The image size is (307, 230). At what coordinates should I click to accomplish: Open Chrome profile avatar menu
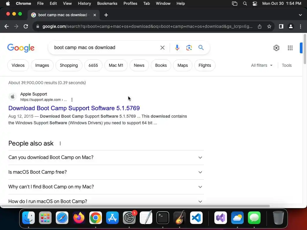click(291, 26)
